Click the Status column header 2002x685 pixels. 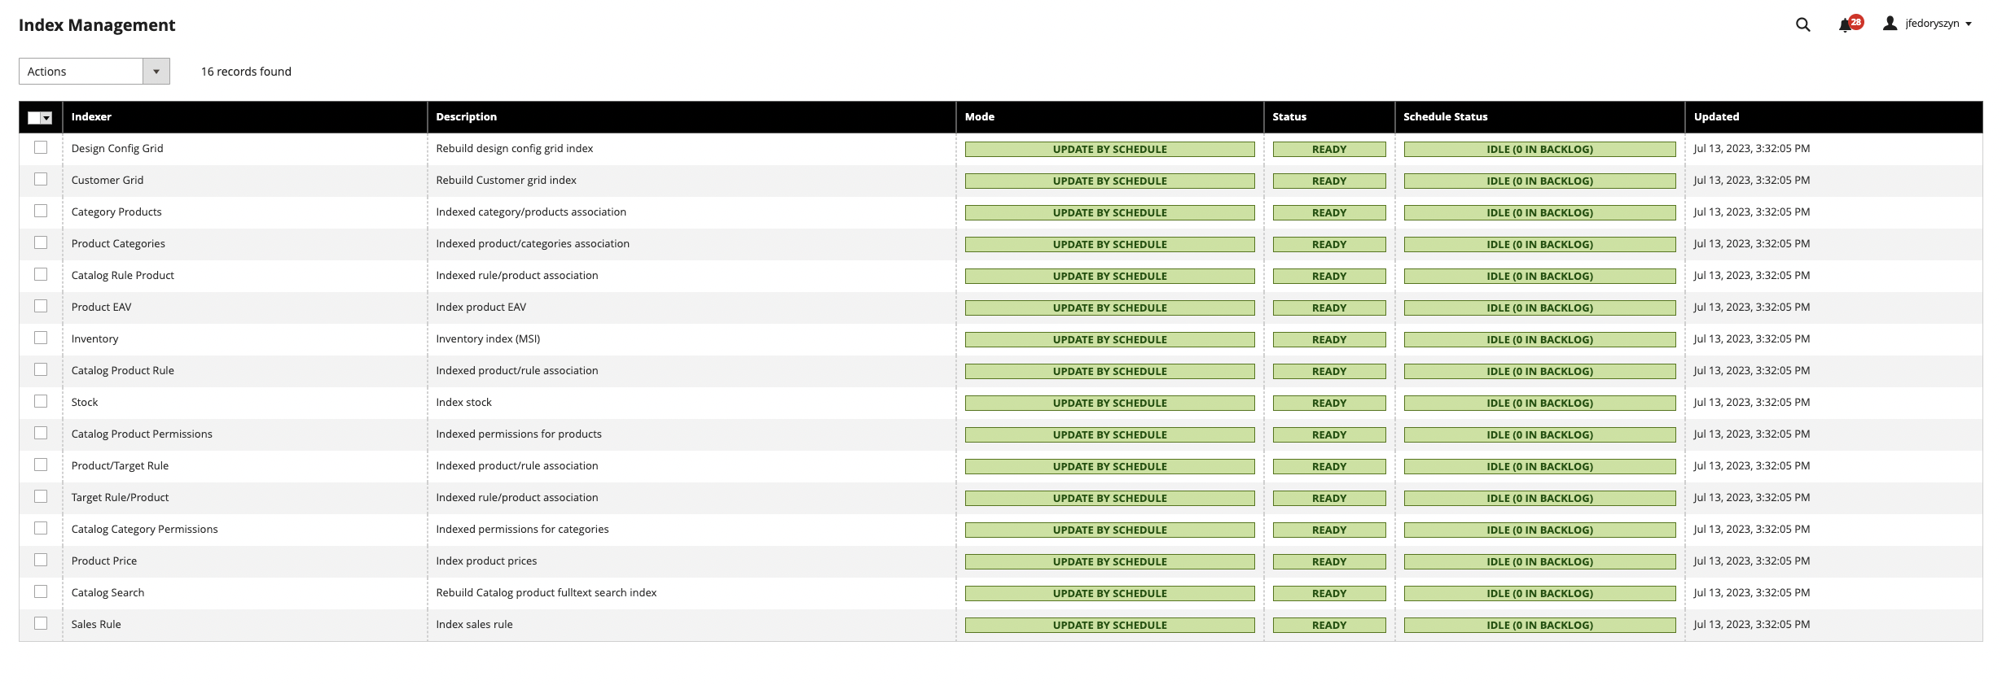1289,117
